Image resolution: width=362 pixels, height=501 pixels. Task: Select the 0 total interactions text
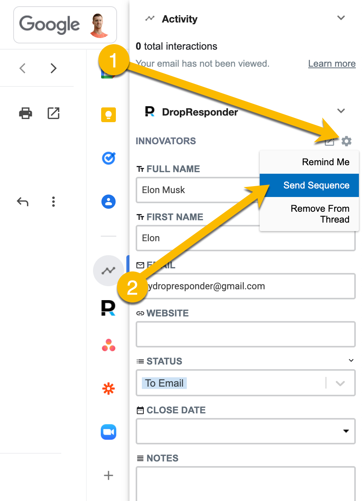pyautogui.click(x=176, y=47)
